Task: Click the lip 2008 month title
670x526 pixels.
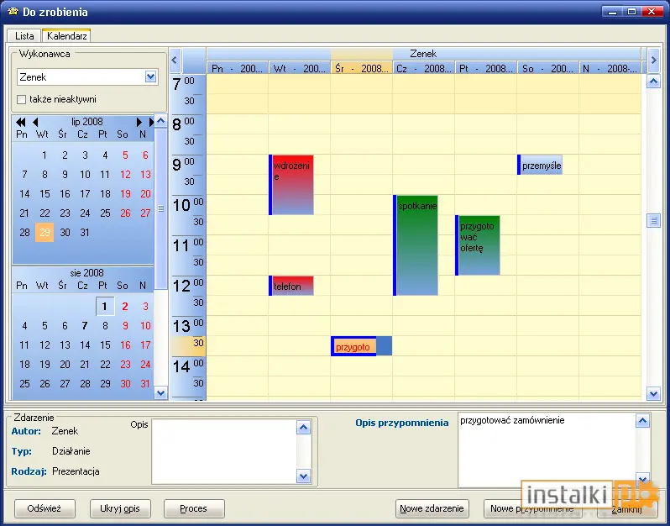Action: pos(87,122)
